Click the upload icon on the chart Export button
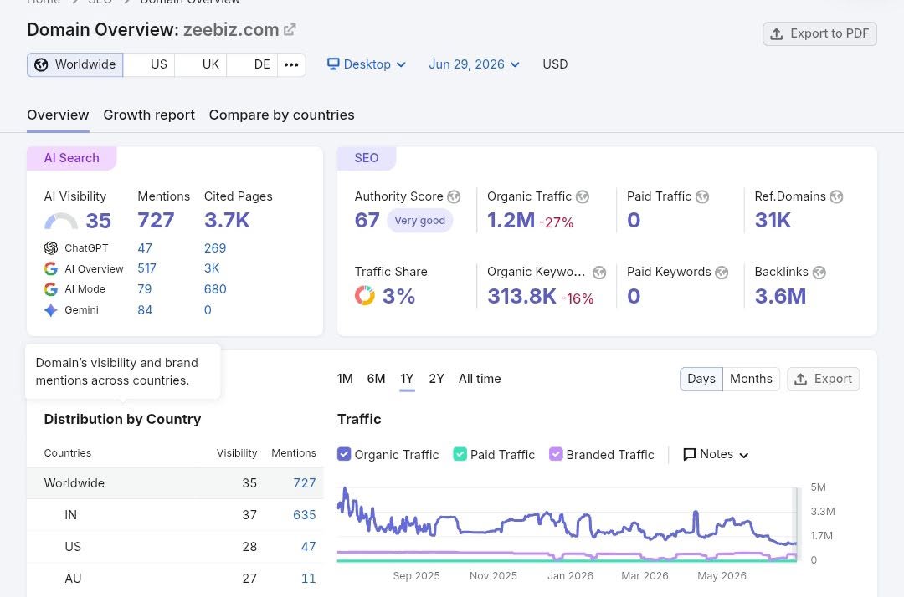The image size is (904, 597). point(800,380)
